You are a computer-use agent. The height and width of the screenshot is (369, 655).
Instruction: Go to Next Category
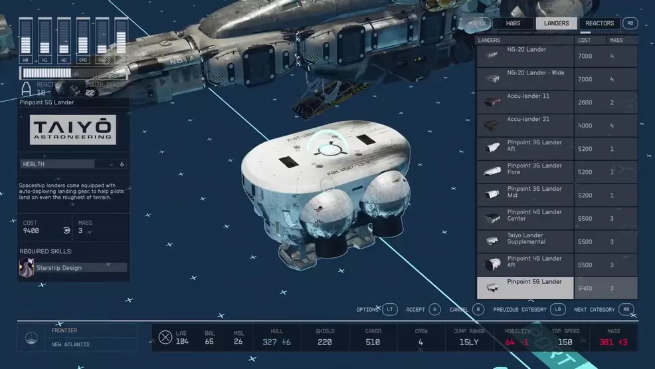626,310
